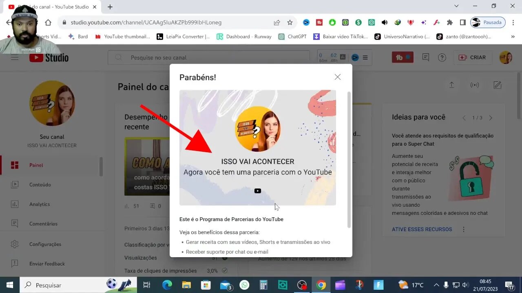Screen dimensions: 522x293
Task: Open WhatsApp from taskbar
Action: (x=244, y=285)
